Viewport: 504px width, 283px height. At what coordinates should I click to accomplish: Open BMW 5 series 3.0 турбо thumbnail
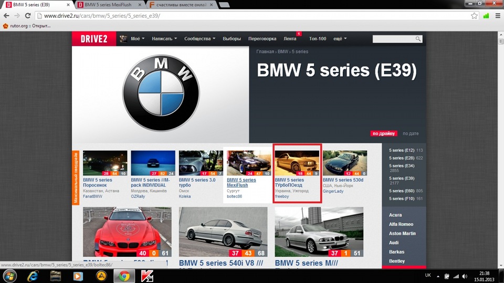(201, 163)
